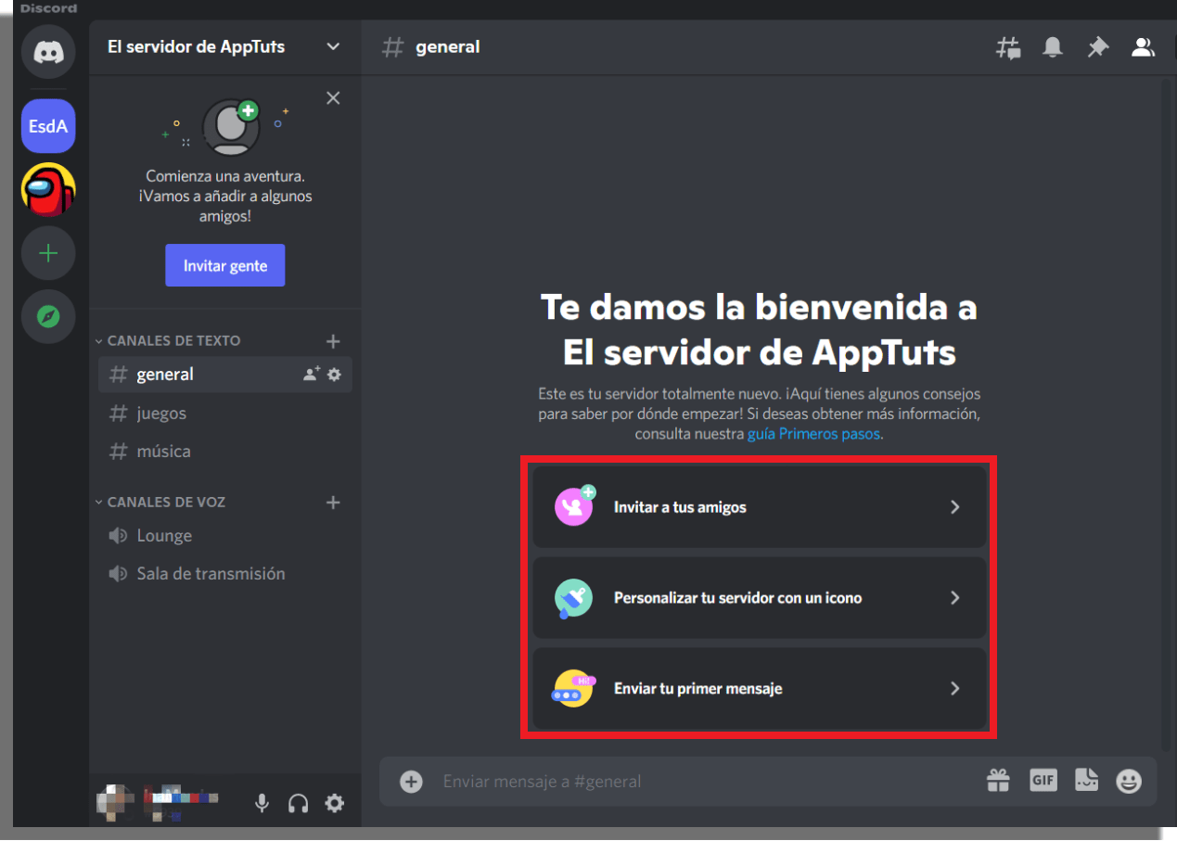Click chevron on Personalizar tu servidor row
1177x841 pixels.
(955, 598)
